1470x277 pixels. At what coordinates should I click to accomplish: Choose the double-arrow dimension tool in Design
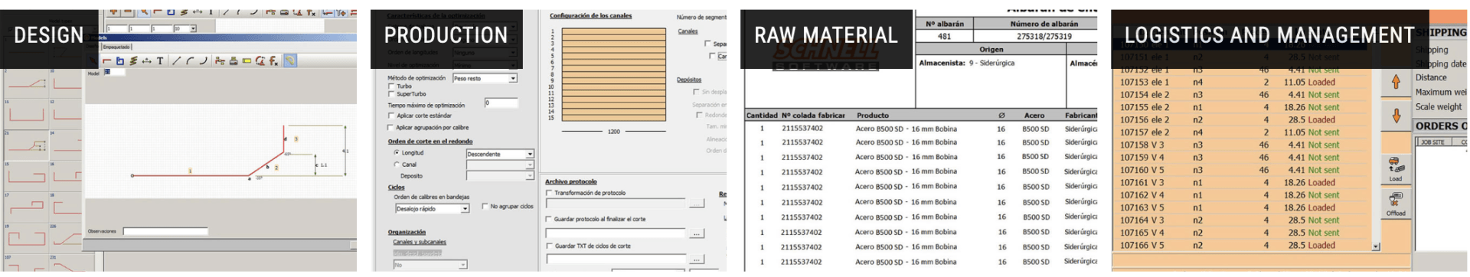coord(146,61)
